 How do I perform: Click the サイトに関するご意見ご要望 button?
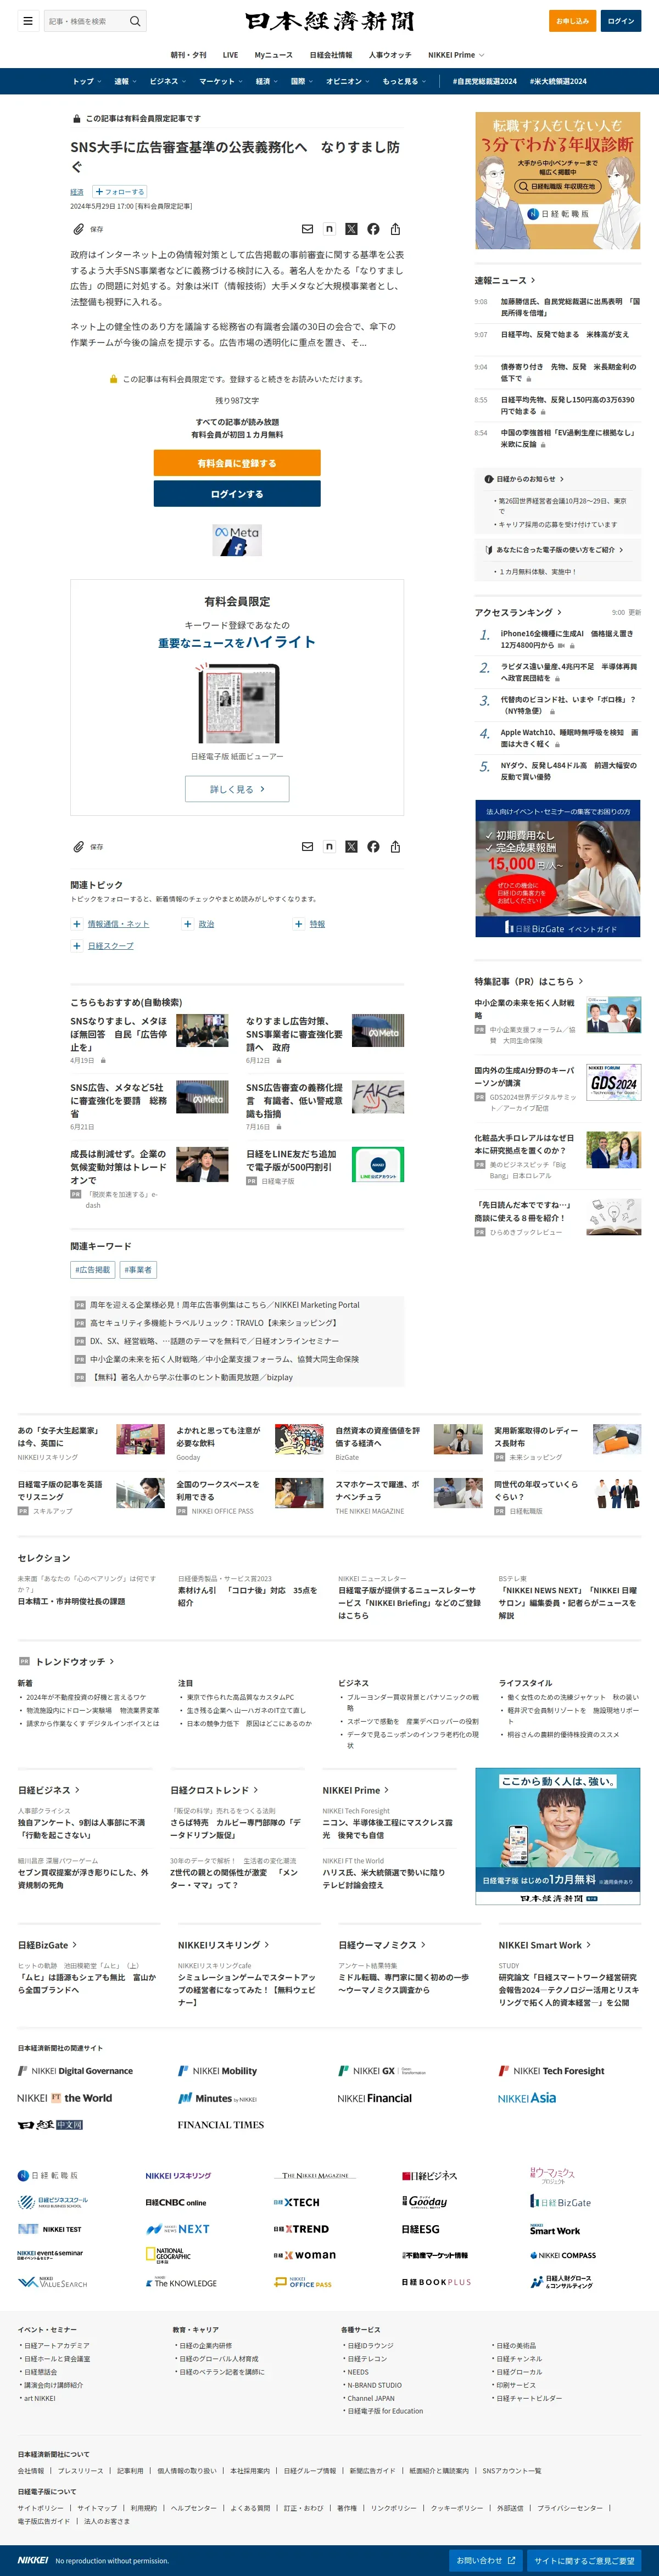tap(584, 2560)
